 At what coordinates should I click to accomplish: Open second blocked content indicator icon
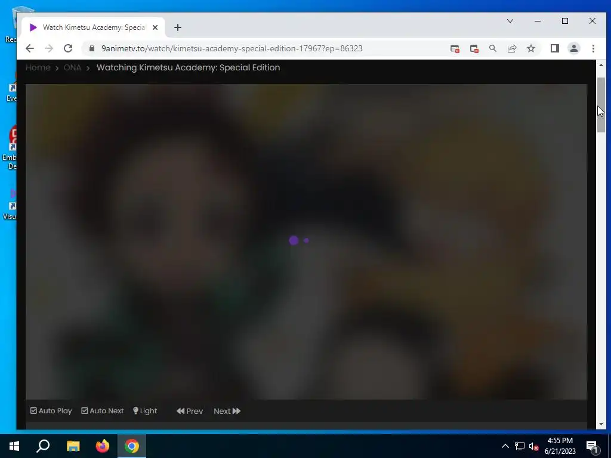[474, 49]
